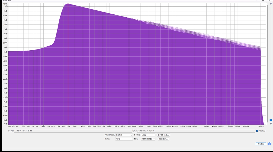Screen dimensions: 273x152
Task: Click the '-90dB' level axis label
Action: click(5, 124)
